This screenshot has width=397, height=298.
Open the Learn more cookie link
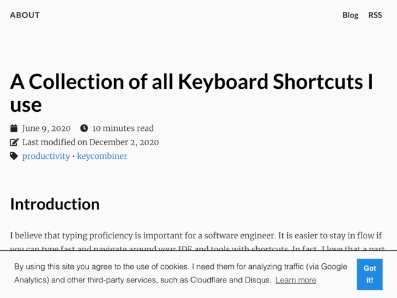tap(296, 280)
